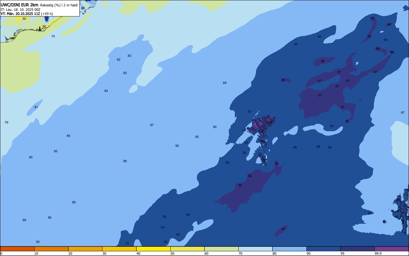Pick the 60–70 light green legend swatch

(221, 249)
